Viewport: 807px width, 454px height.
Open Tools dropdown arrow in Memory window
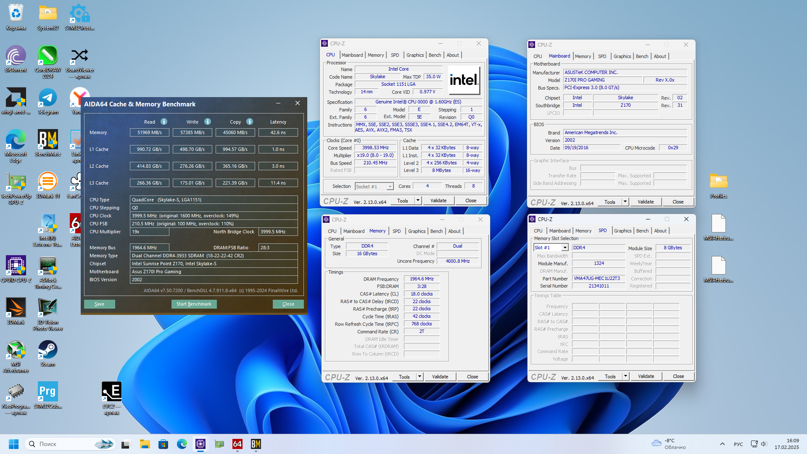click(419, 377)
